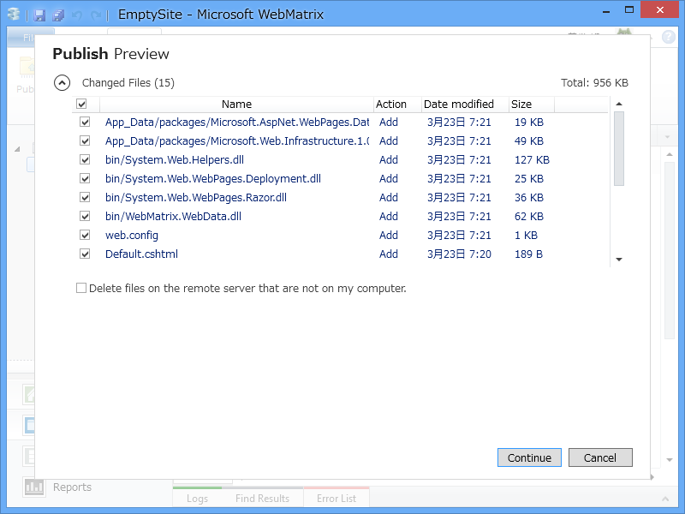Click the Save icon in title bar
Screen dimensions: 685x514
point(39,15)
